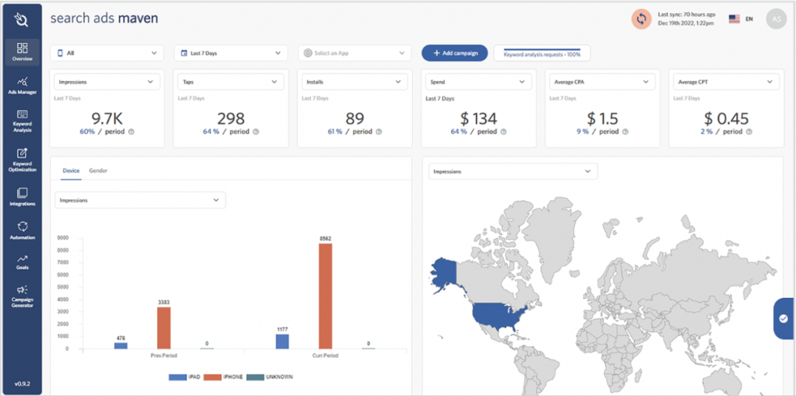Screen dimensions: 796x396
Task: Go to Keyword Optimization in sidebar
Action: click(22, 160)
